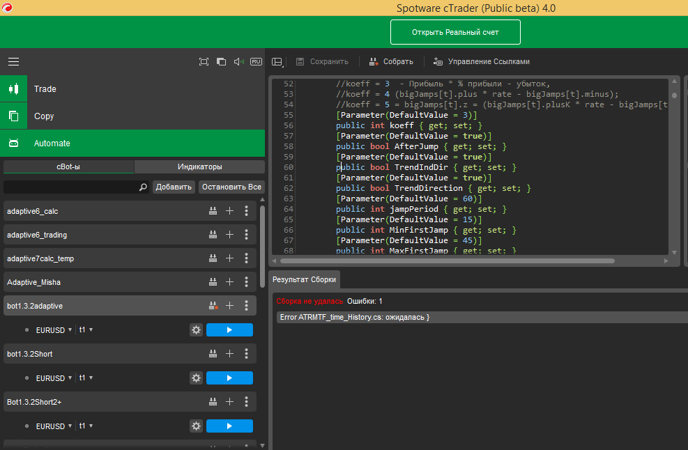Select the Automate section
This screenshot has width=688, height=450.
pyautogui.click(x=132, y=143)
